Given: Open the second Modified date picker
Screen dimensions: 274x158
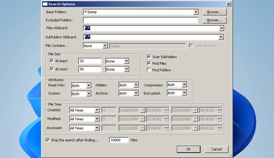Looking at the screenshot, I should click(x=195, y=119).
